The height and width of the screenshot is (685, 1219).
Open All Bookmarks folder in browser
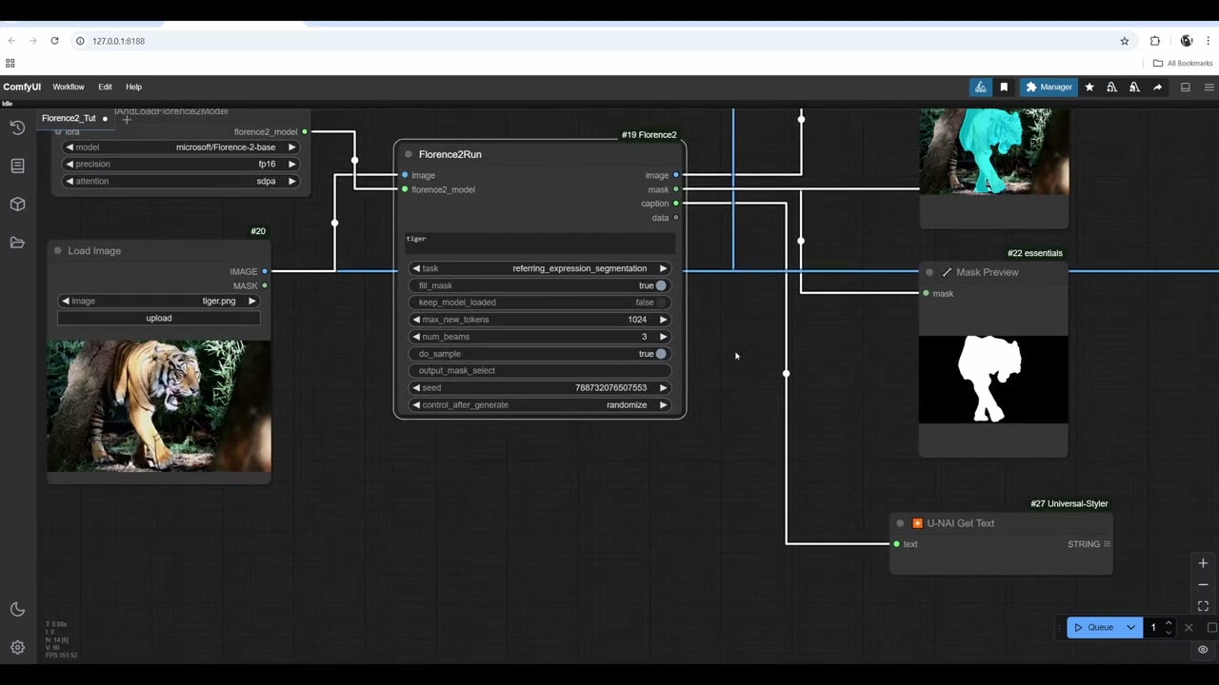(x=1183, y=63)
